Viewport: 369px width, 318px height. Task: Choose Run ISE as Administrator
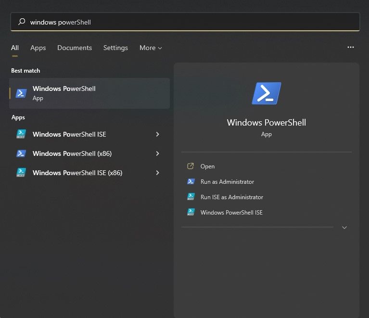click(232, 197)
